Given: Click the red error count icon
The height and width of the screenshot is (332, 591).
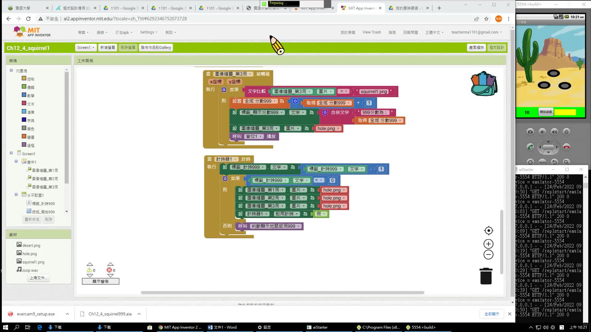Looking at the screenshot, I should [109, 270].
